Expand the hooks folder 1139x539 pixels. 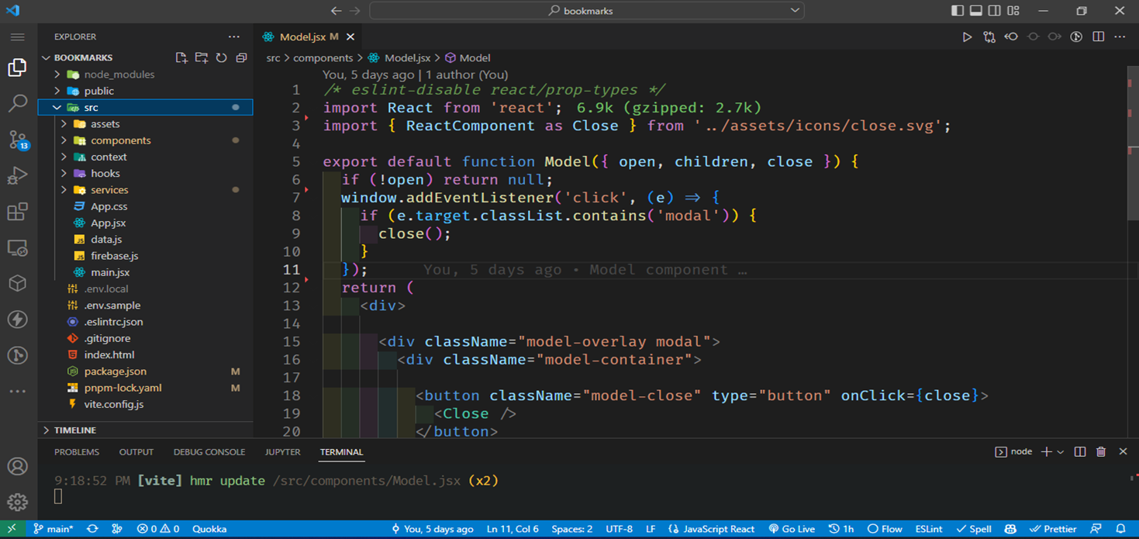pyautogui.click(x=146, y=173)
